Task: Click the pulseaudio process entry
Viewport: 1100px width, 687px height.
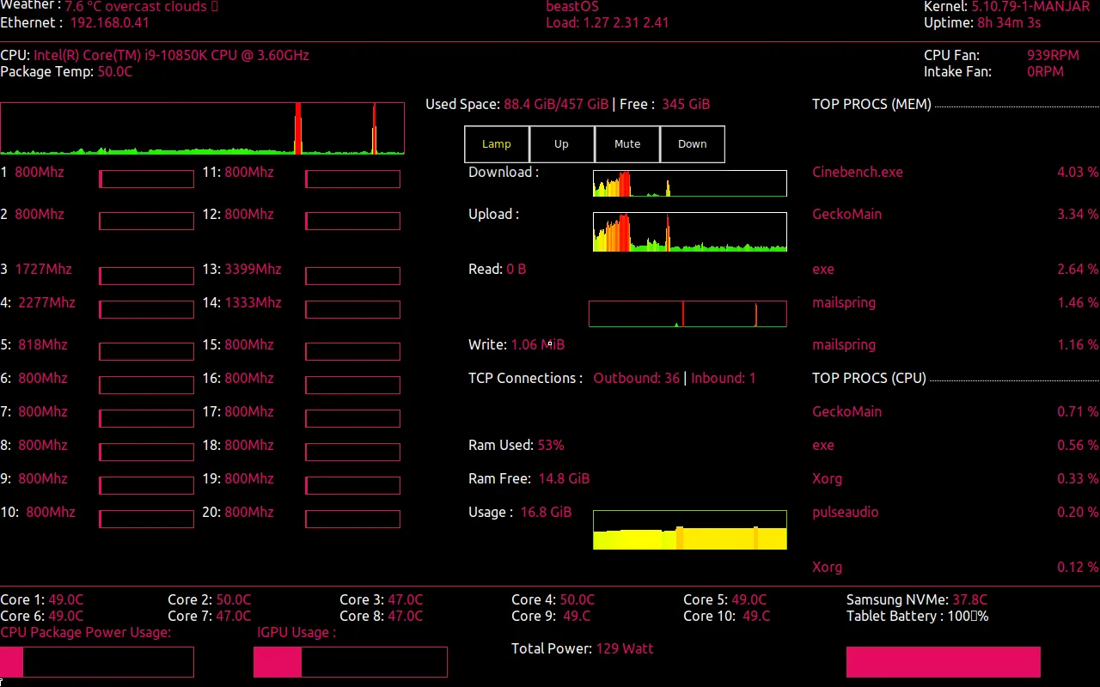Action: pyautogui.click(x=845, y=512)
